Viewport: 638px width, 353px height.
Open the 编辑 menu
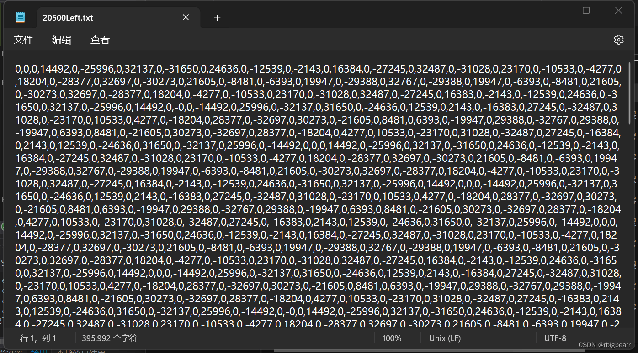click(62, 40)
